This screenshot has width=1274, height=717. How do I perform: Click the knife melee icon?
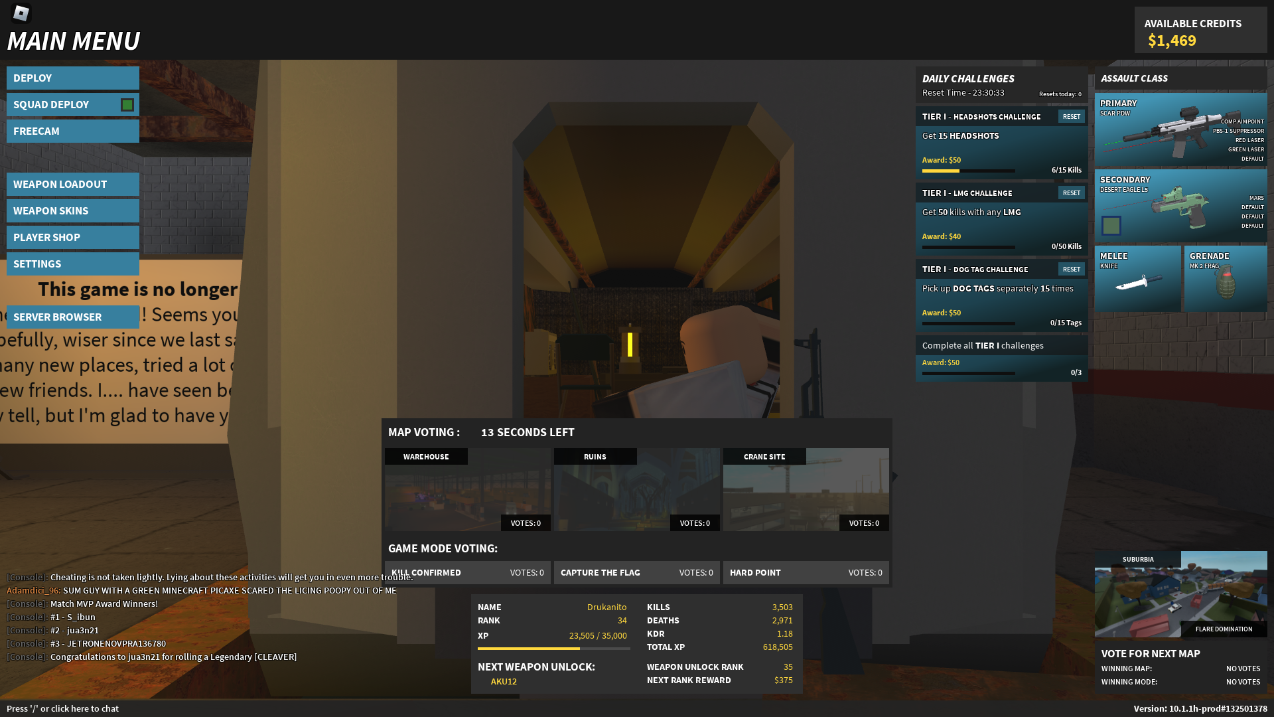coord(1137,283)
